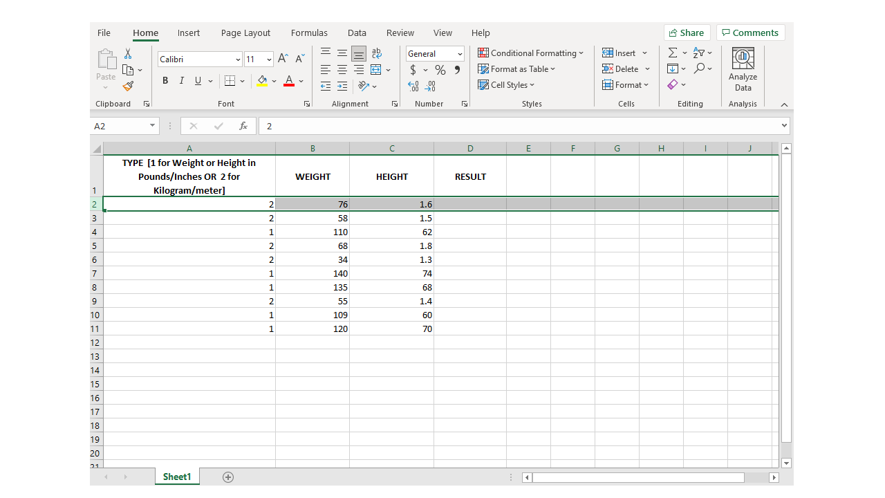Screen dimensions: 885x498
Task: Click the Increase Font Size icon
Action: [283, 59]
